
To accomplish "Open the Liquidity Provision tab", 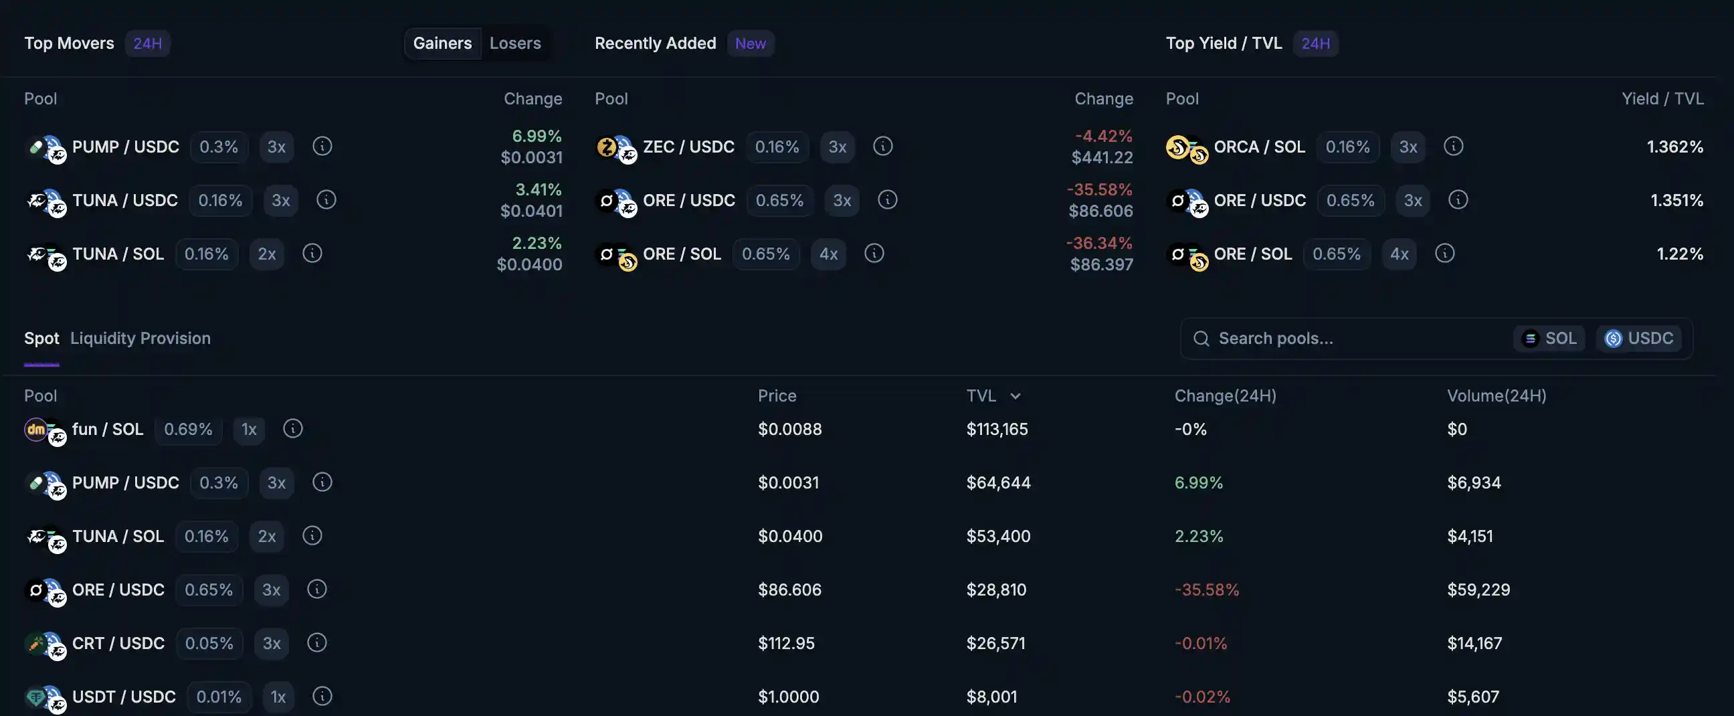I will click(140, 338).
